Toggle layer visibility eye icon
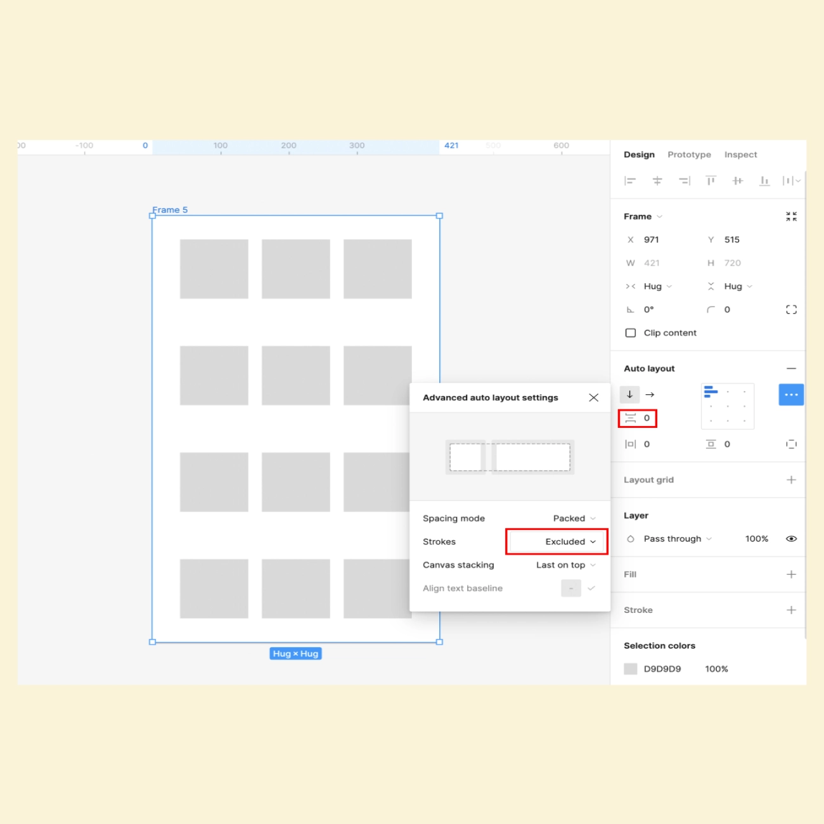Image resolution: width=824 pixels, height=824 pixels. point(791,539)
